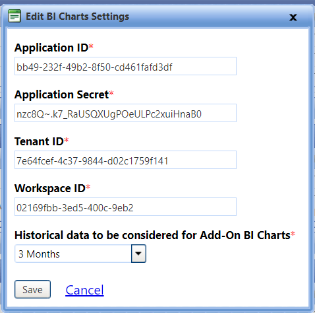The image size is (315, 313).
Task: Click the Historical data for Add-On BI Charts label
Action: (x=152, y=235)
